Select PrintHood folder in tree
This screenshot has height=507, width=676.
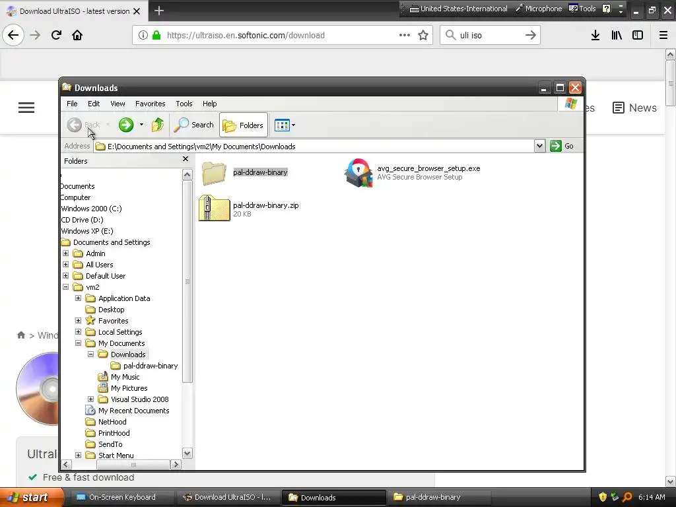click(114, 433)
